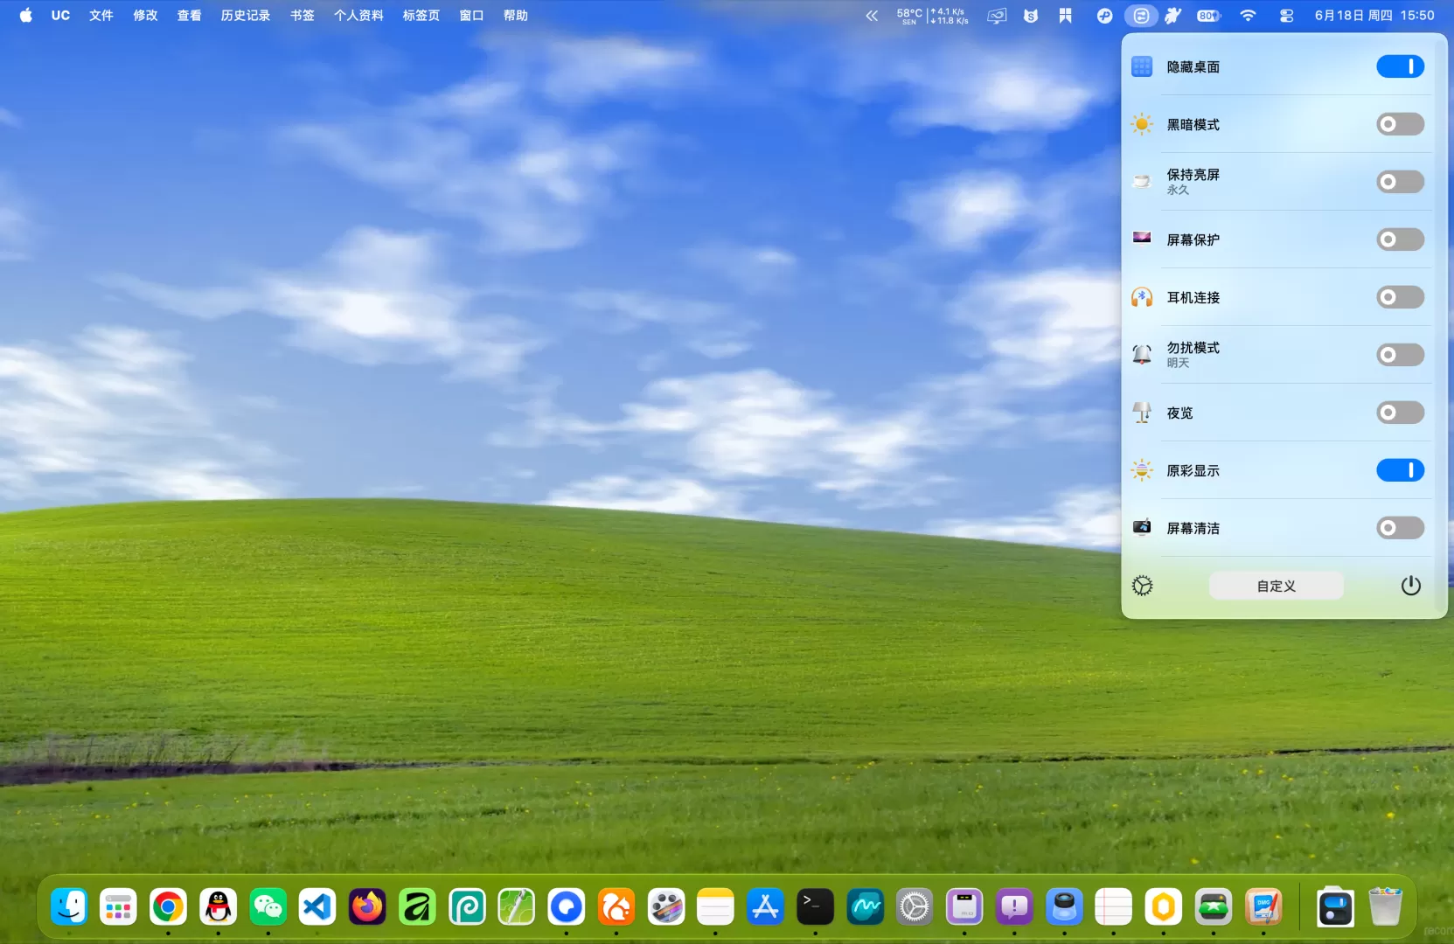Open the 书签 menu

pyautogui.click(x=303, y=15)
